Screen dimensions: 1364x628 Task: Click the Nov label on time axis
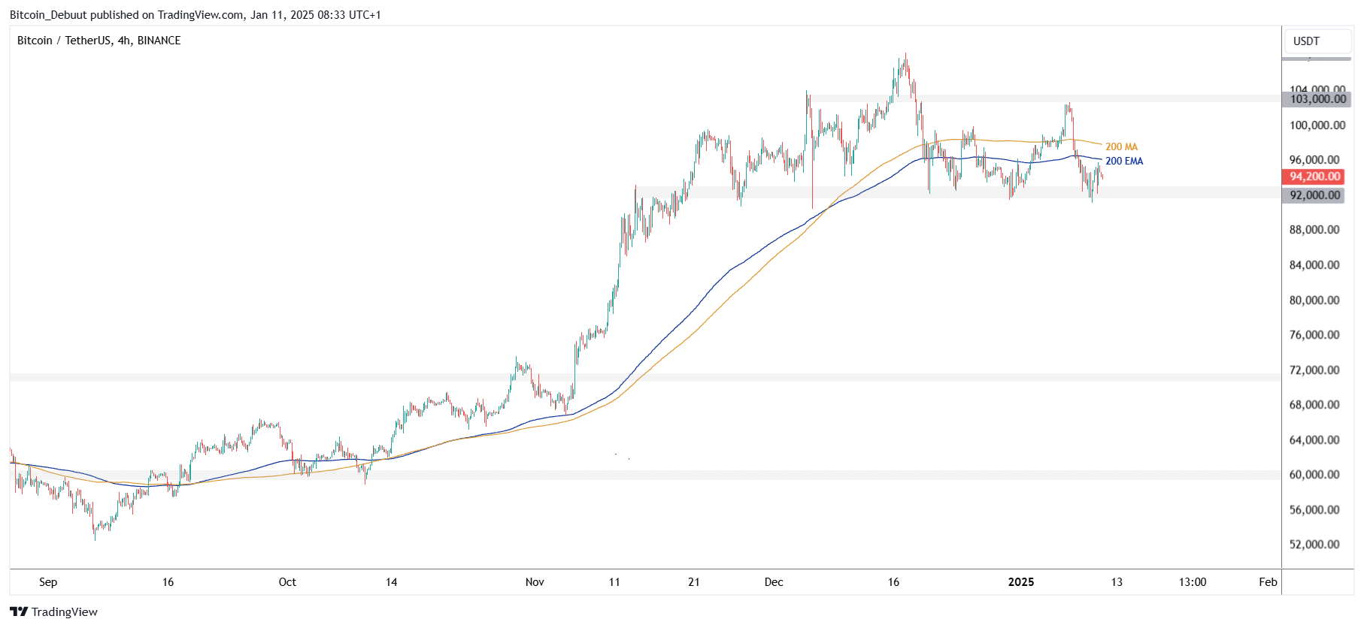coord(535,582)
